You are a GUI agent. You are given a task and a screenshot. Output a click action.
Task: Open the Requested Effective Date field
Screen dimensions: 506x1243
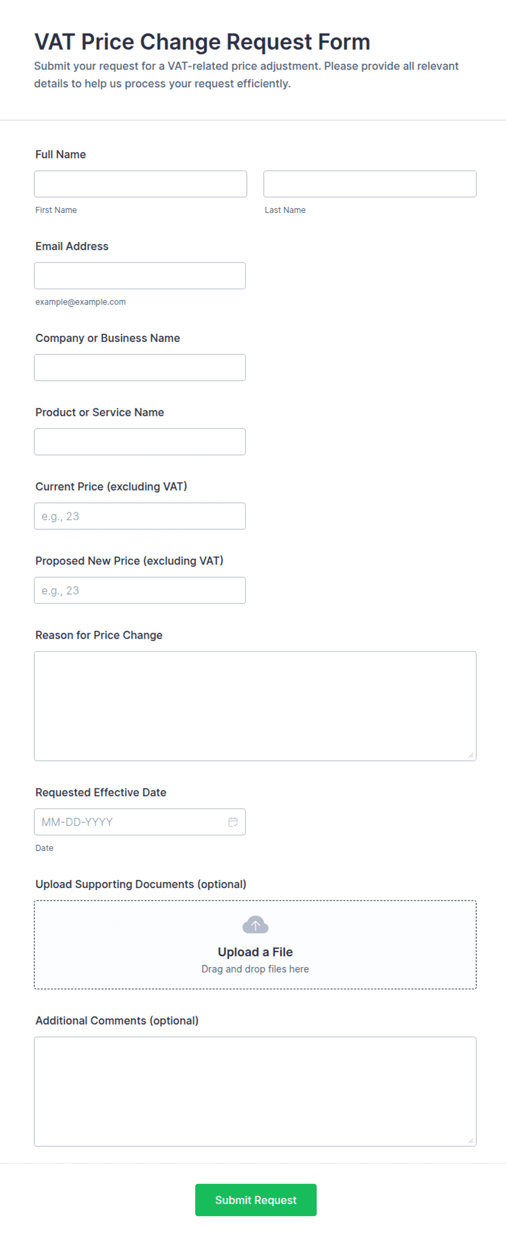point(140,822)
